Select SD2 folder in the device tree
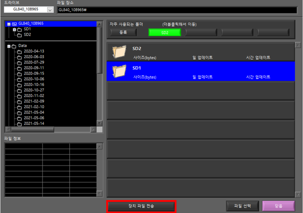The width and height of the screenshot is (303, 213). 27,35
